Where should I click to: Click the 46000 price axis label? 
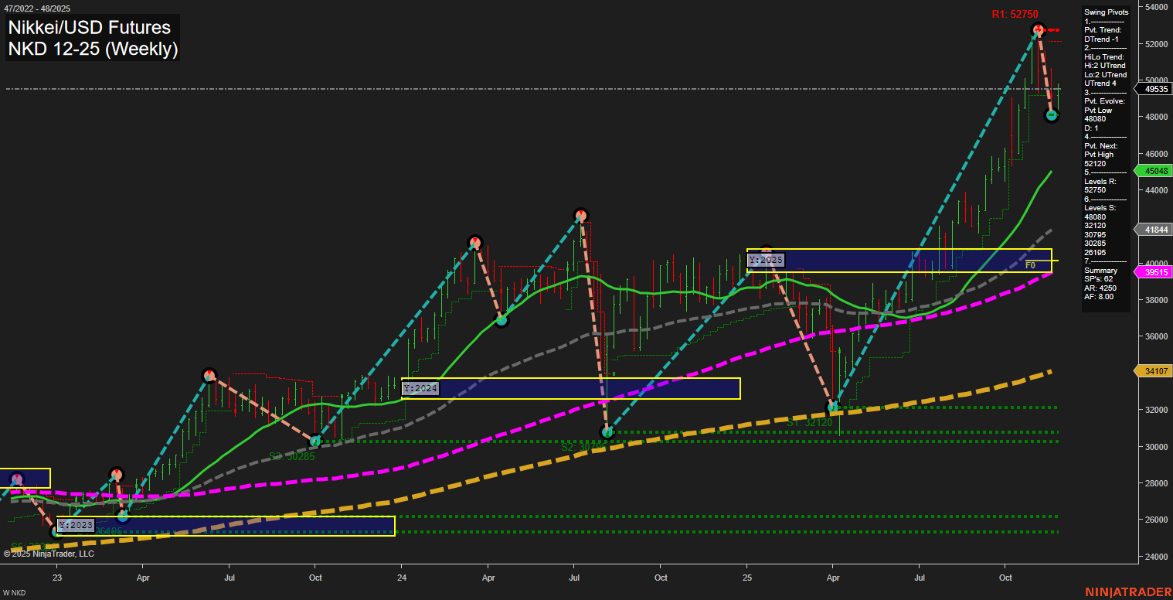tap(1156, 154)
